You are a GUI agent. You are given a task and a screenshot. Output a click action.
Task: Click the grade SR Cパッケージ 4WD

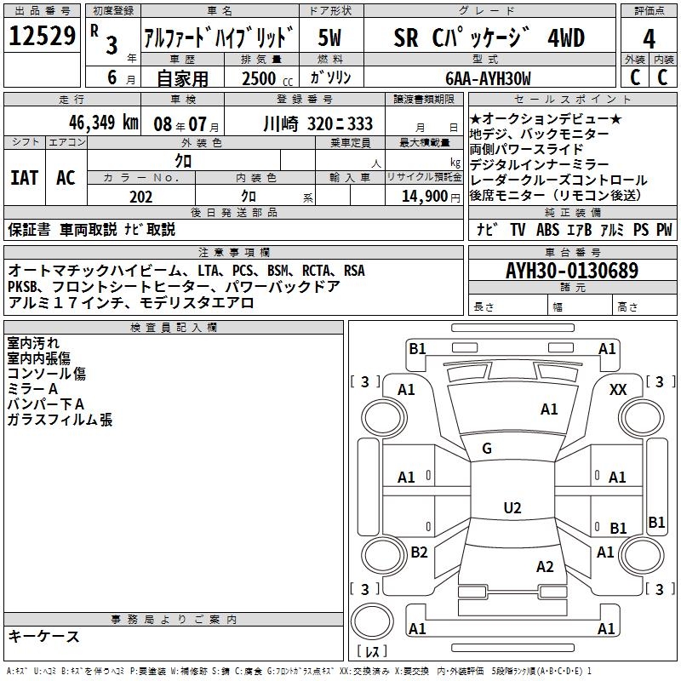pos(489,38)
